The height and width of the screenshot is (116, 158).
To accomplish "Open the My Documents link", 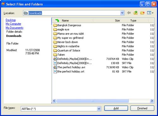I will tap(15, 27).
